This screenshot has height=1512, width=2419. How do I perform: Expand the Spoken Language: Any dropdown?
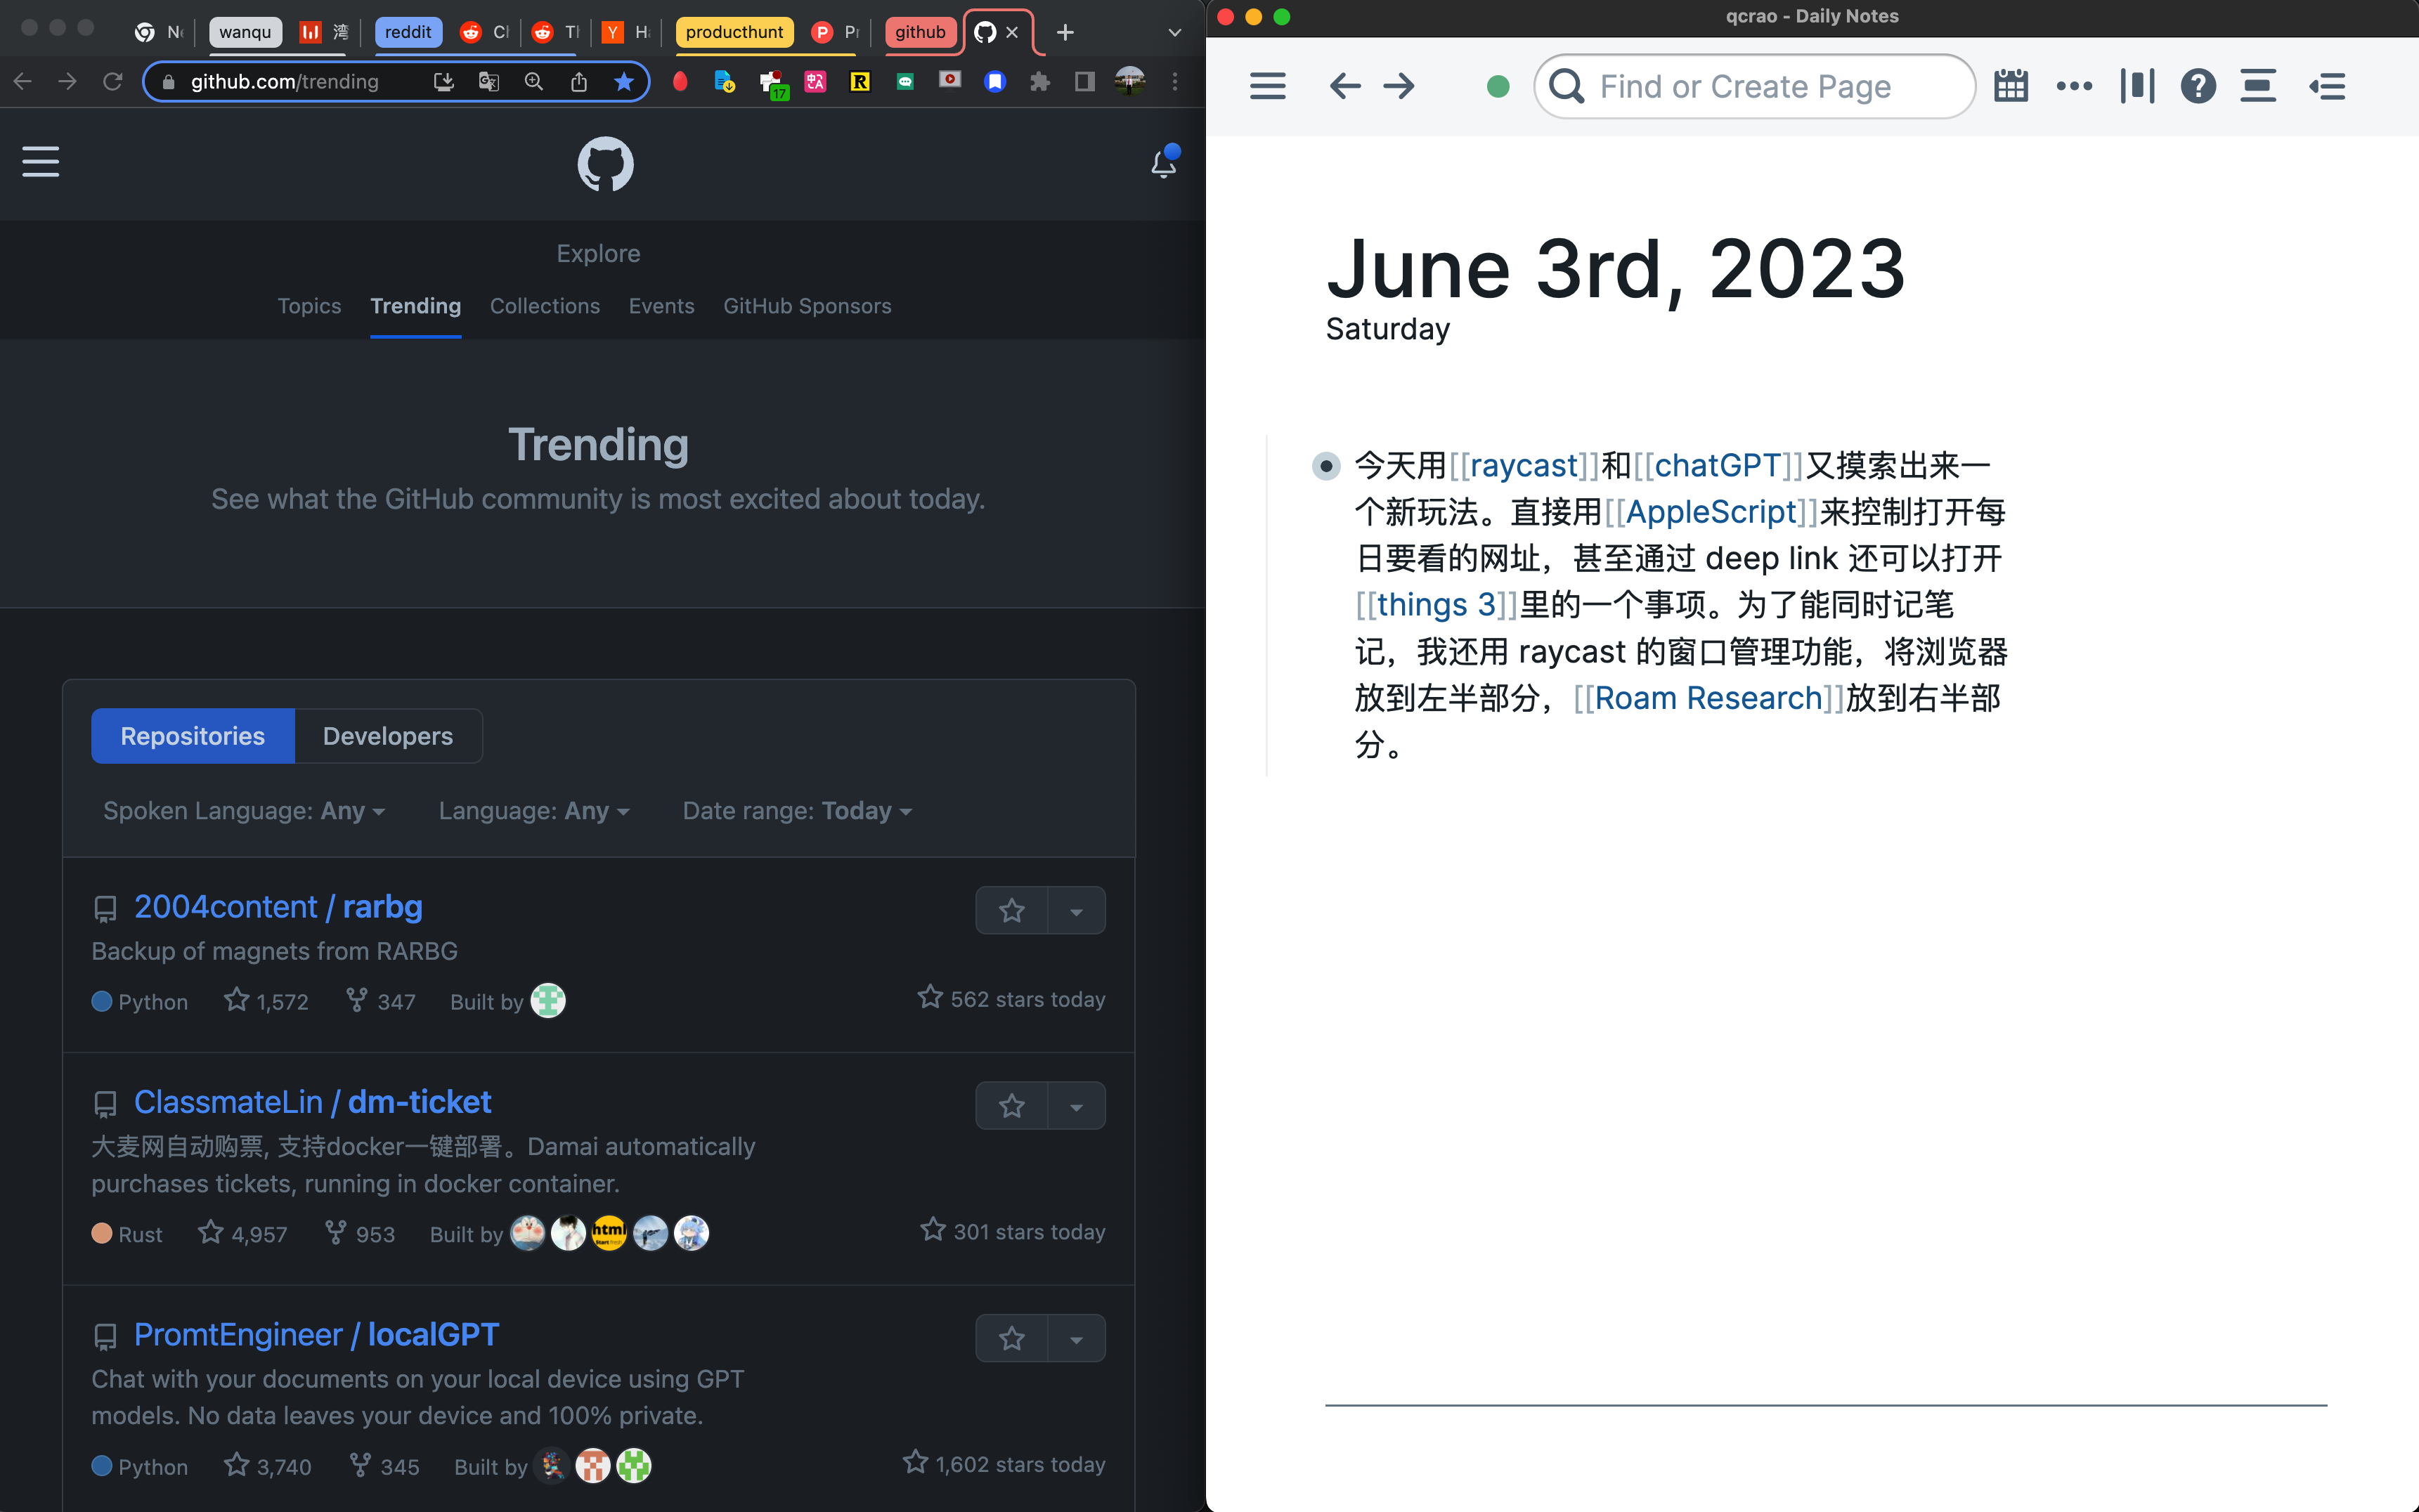(244, 811)
